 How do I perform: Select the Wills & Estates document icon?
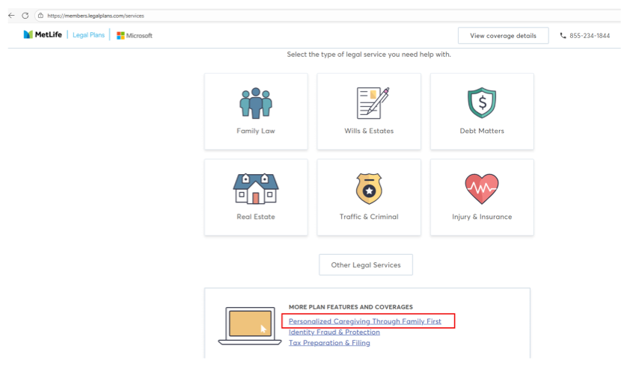368,103
